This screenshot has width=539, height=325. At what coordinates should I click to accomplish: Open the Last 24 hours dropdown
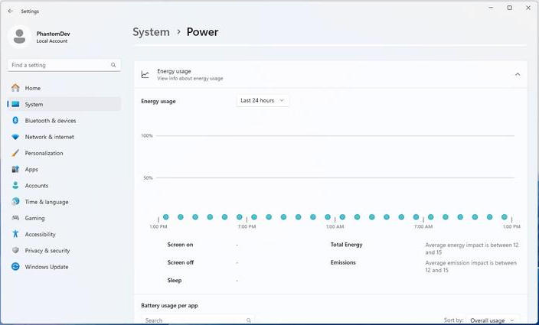coord(262,100)
